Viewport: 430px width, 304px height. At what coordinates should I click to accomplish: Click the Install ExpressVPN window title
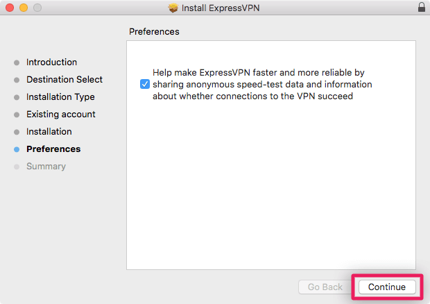pos(221,8)
